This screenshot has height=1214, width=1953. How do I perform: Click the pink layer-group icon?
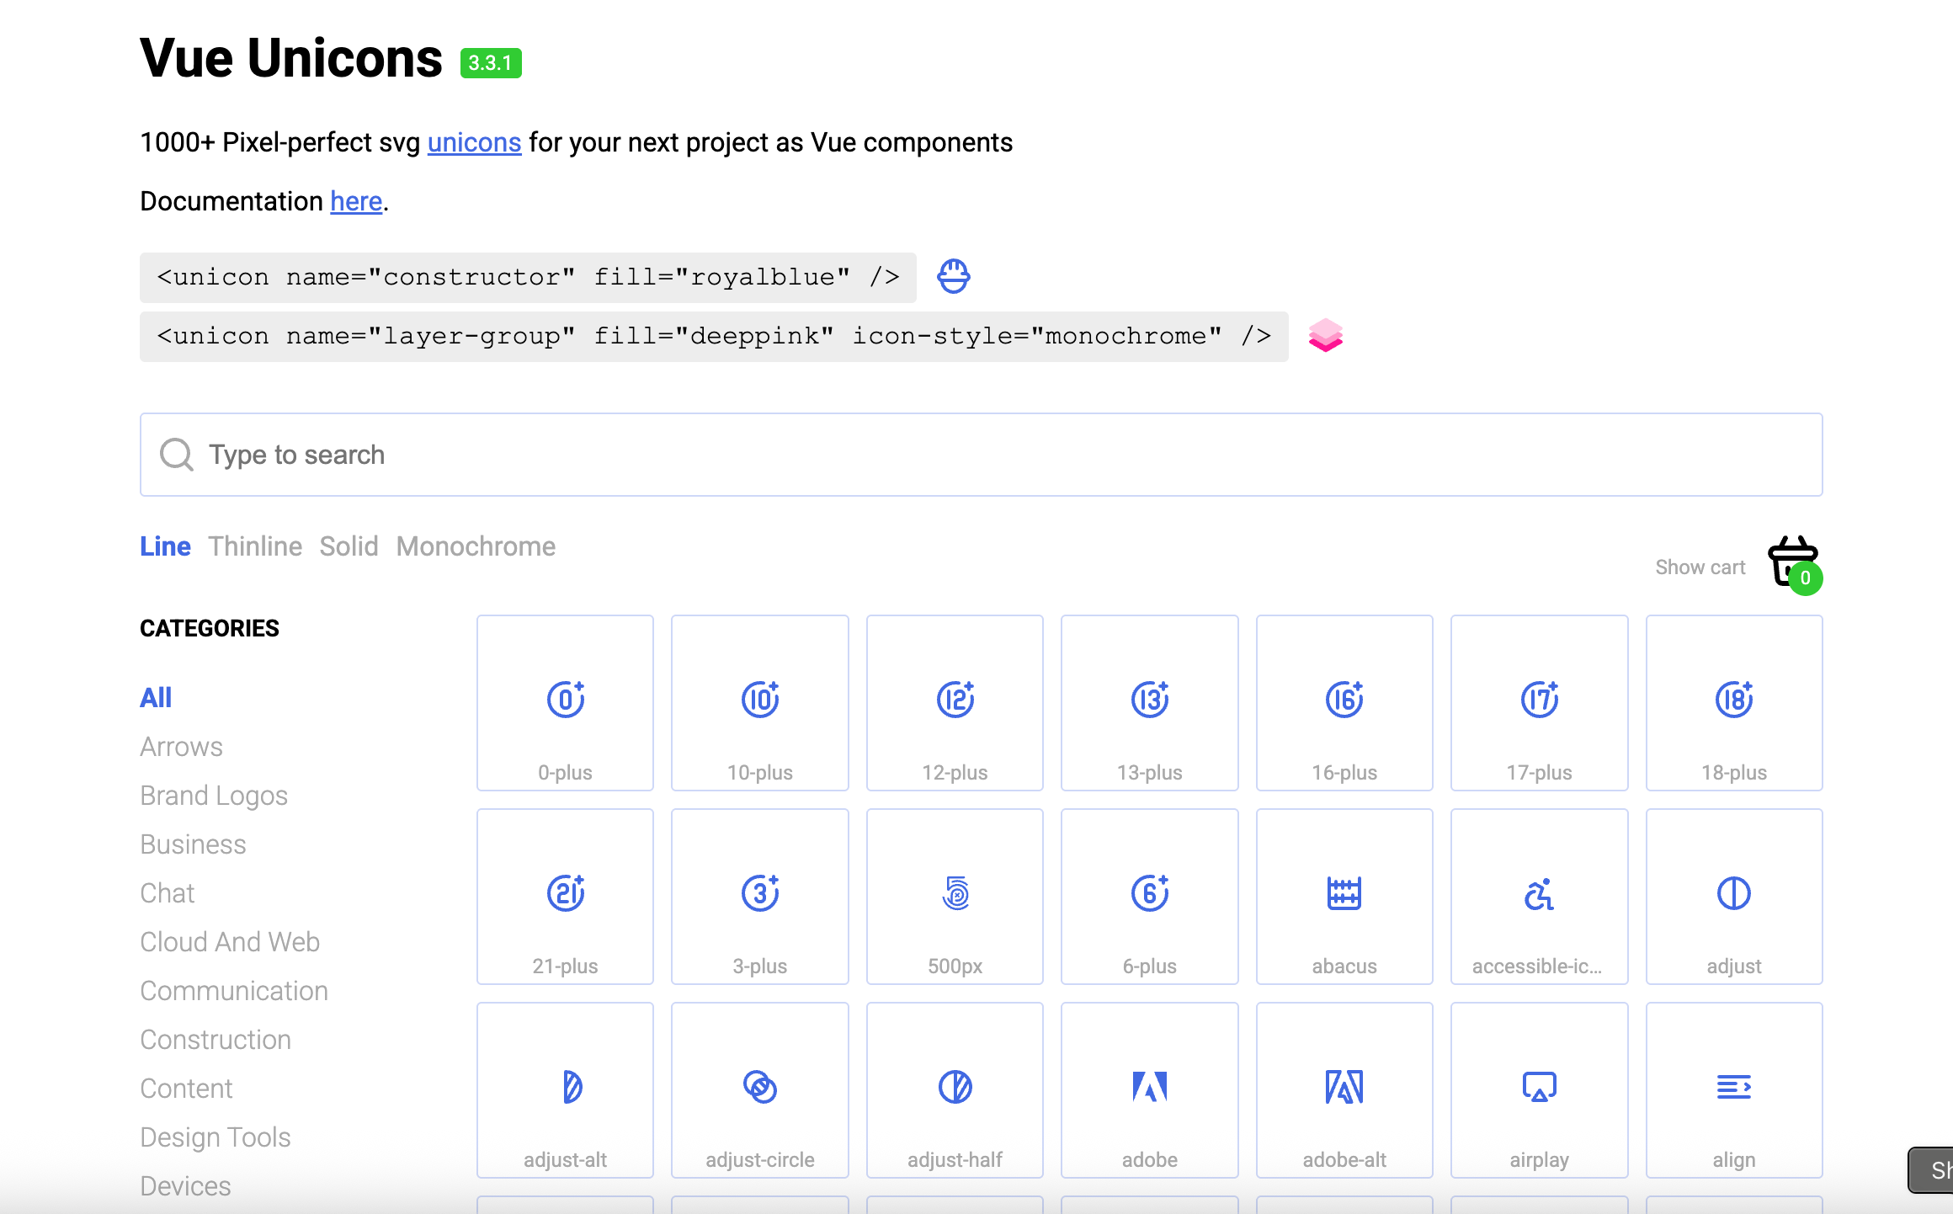pyautogui.click(x=1326, y=335)
